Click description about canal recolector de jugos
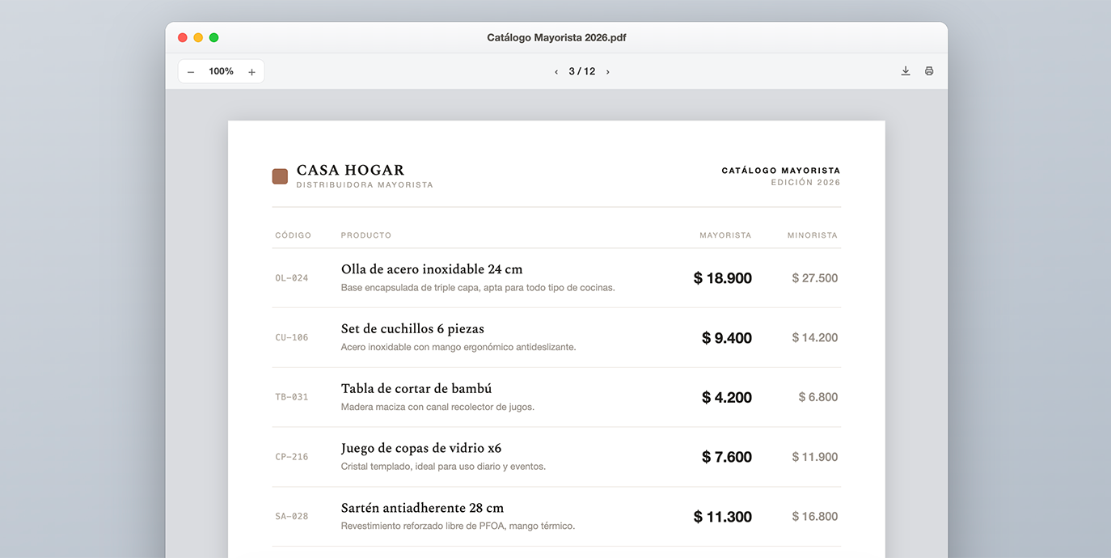 tap(437, 408)
